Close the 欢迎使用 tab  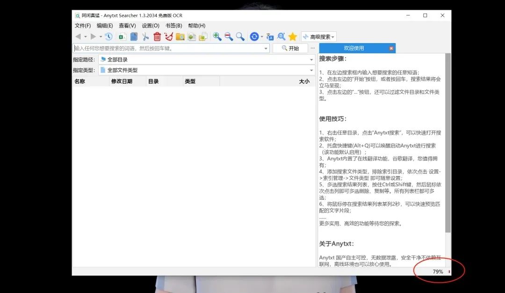tap(391, 48)
